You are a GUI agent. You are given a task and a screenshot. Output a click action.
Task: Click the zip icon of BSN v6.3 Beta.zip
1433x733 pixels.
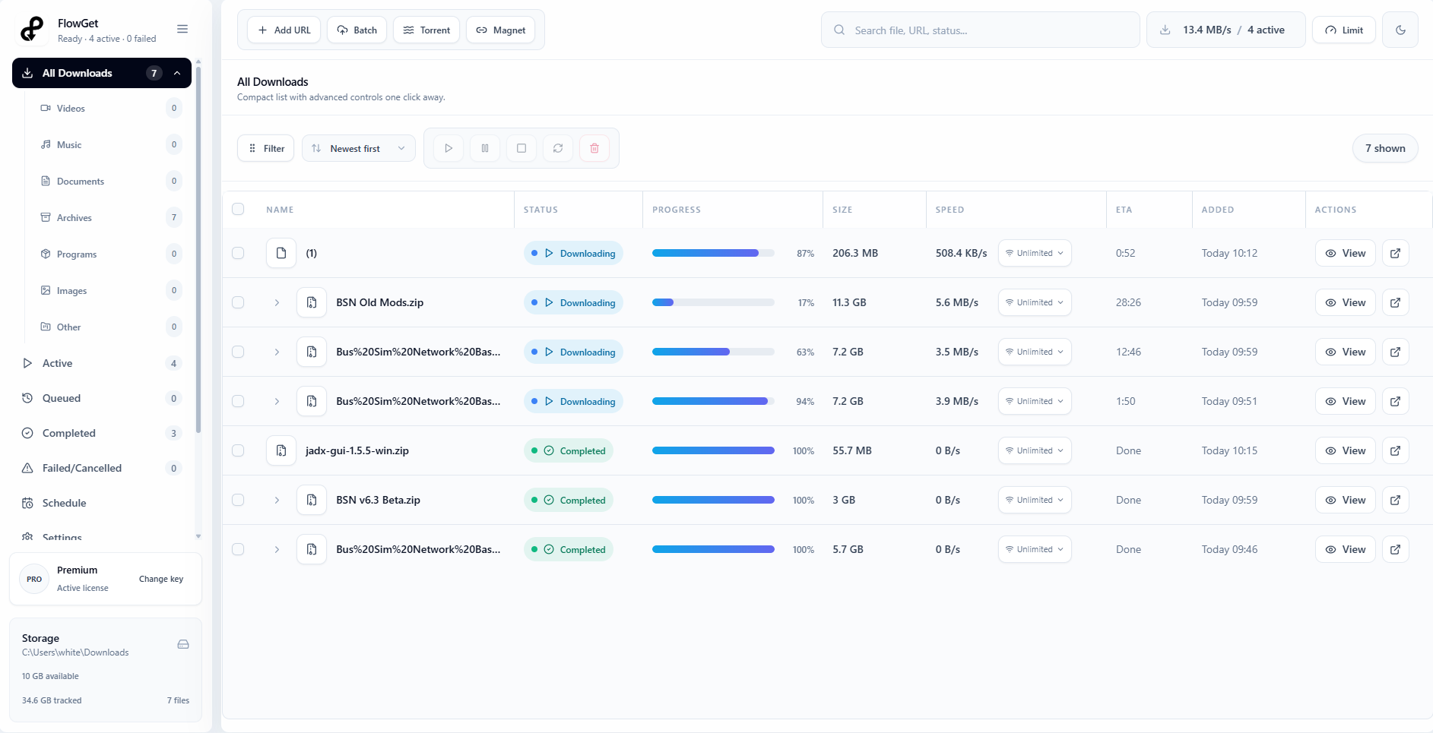point(312,500)
